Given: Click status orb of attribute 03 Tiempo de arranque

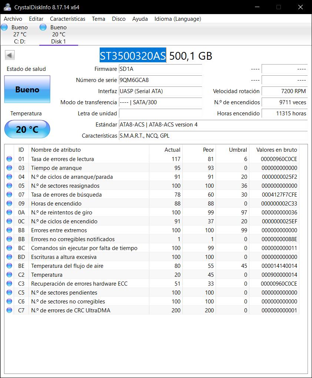Looking at the screenshot, I should tap(9, 168).
